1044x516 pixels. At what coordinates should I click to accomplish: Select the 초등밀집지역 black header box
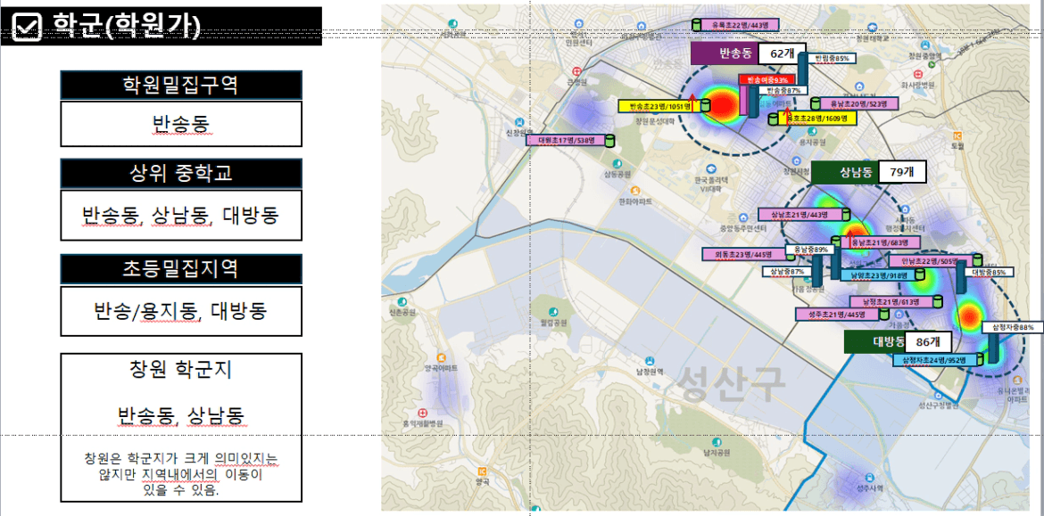(x=181, y=268)
